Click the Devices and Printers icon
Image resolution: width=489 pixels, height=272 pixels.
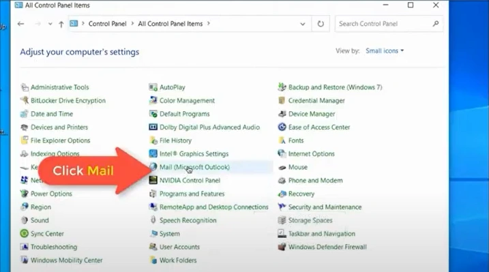coord(25,127)
